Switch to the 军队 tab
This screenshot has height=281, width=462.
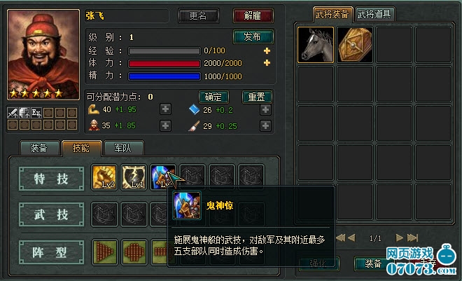click(123, 148)
